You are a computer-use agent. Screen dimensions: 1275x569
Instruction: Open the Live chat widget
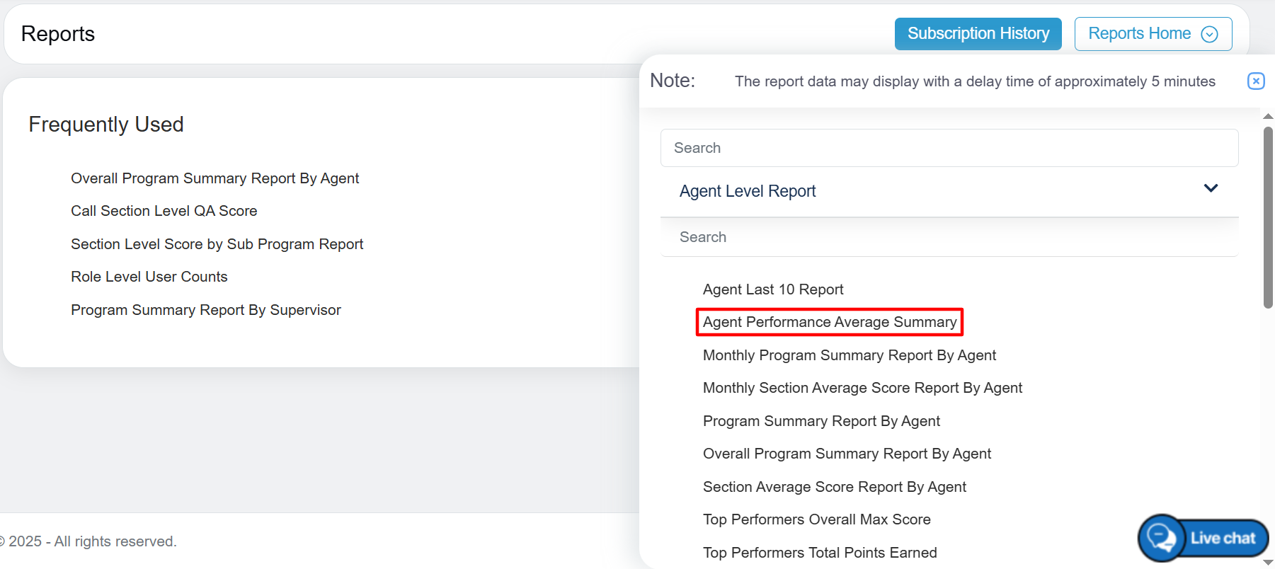pos(1203,538)
